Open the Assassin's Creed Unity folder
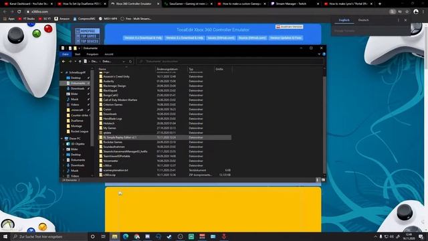428x241 pixels. coord(116,76)
